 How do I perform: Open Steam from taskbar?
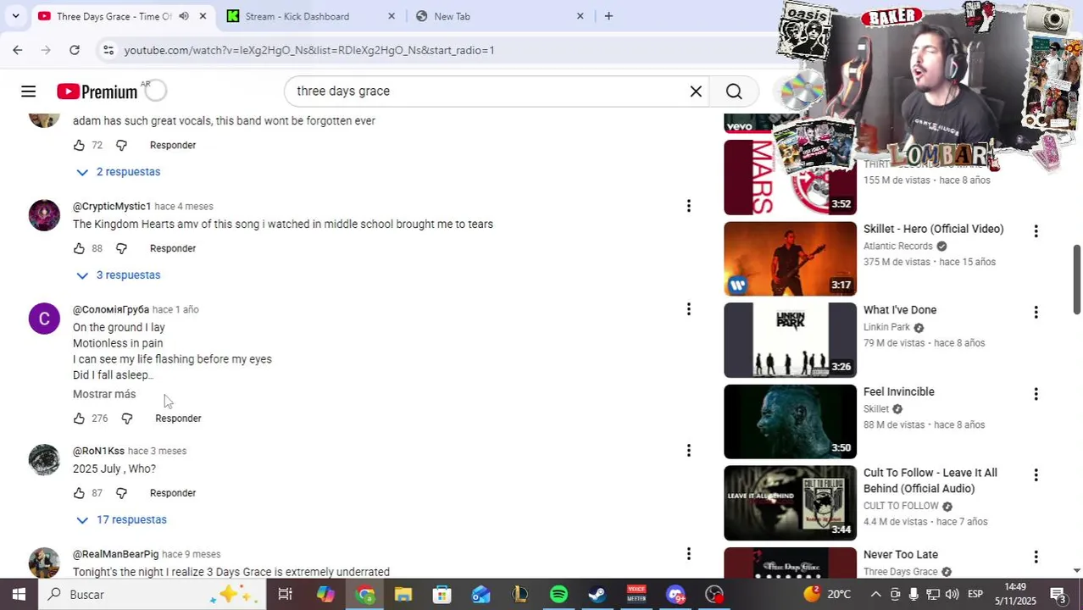tap(597, 595)
